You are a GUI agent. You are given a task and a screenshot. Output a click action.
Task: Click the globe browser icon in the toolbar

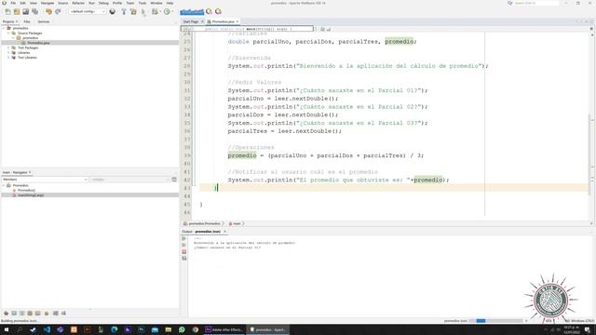tap(113, 12)
